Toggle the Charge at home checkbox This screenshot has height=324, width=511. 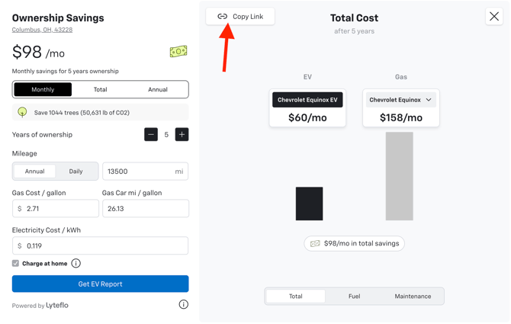click(16, 263)
